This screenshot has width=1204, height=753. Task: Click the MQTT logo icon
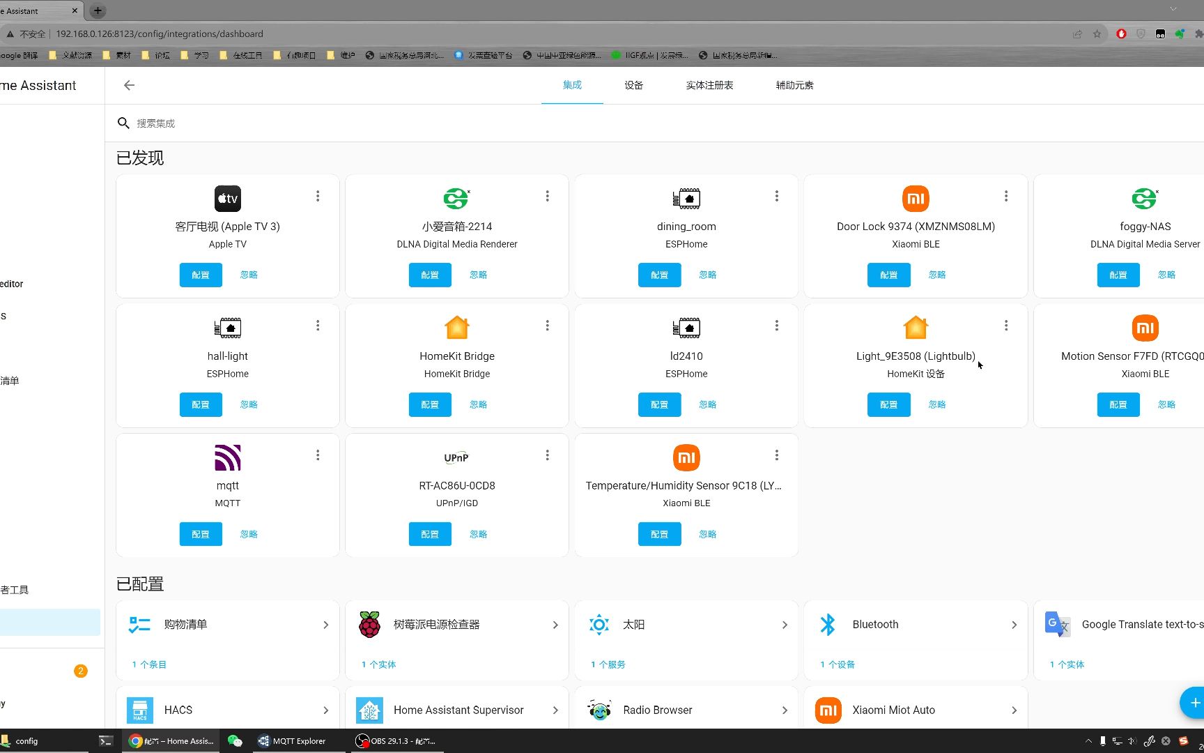click(x=228, y=457)
